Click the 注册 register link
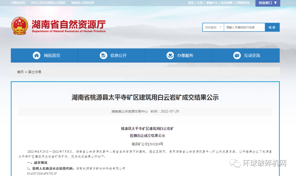This screenshot has height=176, width=296. (200, 3)
